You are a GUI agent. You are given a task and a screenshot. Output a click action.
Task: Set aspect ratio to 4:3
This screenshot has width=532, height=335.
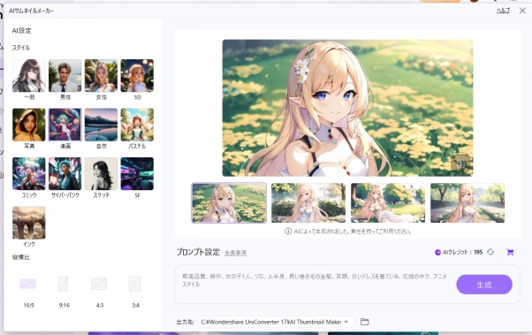(x=99, y=284)
